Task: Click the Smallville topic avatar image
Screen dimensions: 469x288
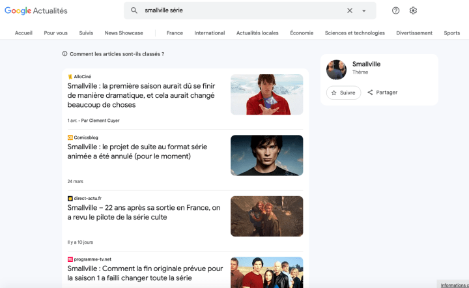Action: tap(336, 69)
